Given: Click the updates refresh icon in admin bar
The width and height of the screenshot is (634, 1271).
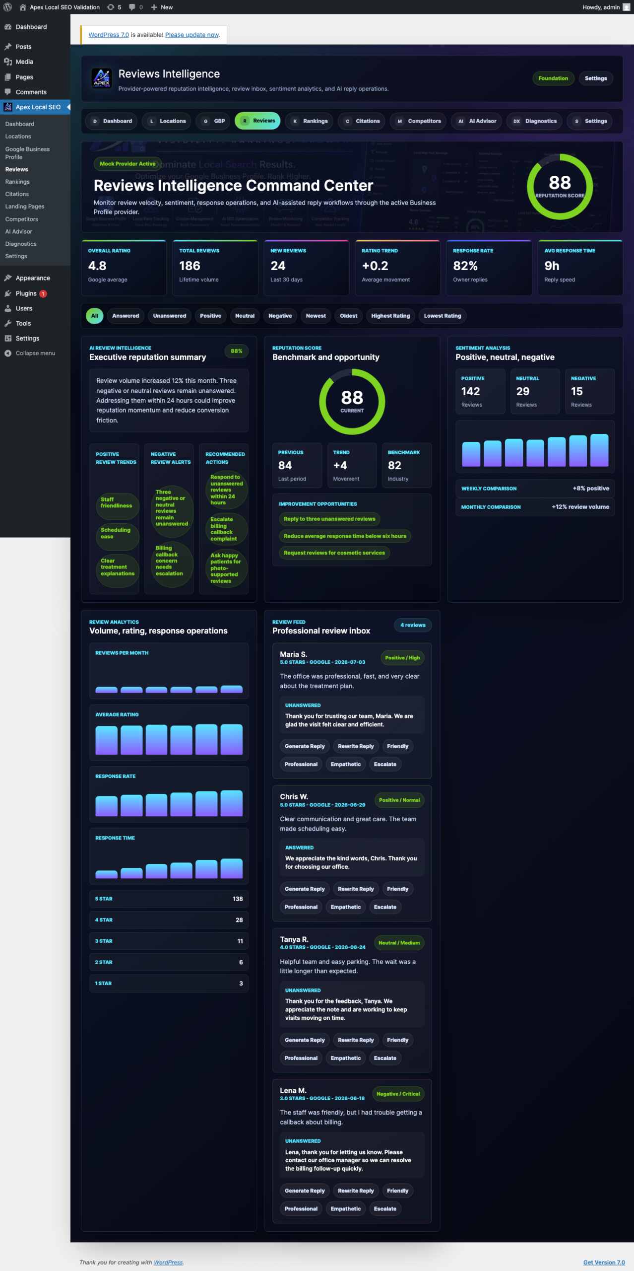Looking at the screenshot, I should [x=111, y=7].
